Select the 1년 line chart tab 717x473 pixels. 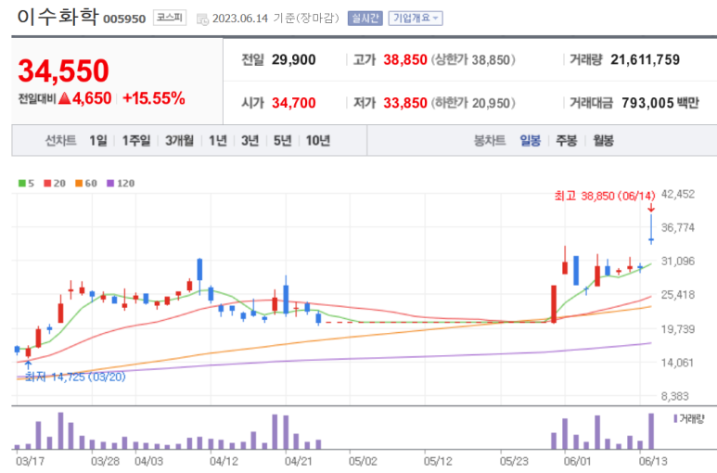pyautogui.click(x=218, y=140)
